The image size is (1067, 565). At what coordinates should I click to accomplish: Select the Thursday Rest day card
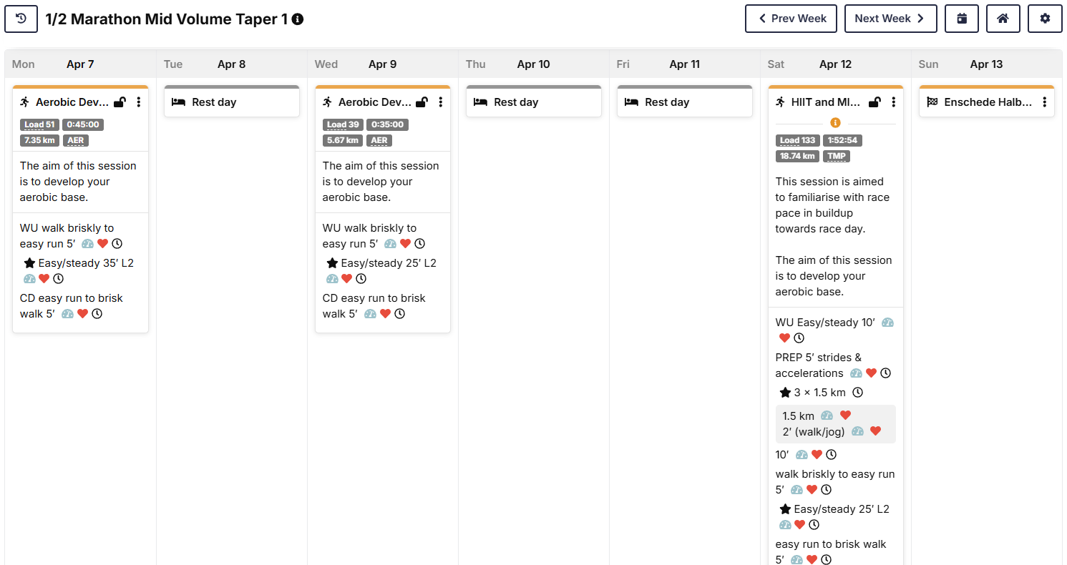534,102
